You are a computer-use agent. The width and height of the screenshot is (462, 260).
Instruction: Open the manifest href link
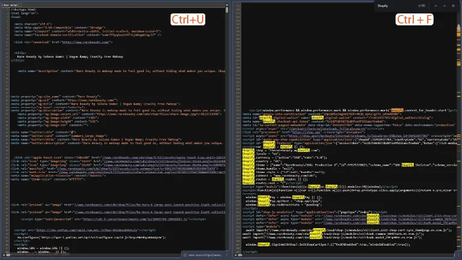coord(136,169)
